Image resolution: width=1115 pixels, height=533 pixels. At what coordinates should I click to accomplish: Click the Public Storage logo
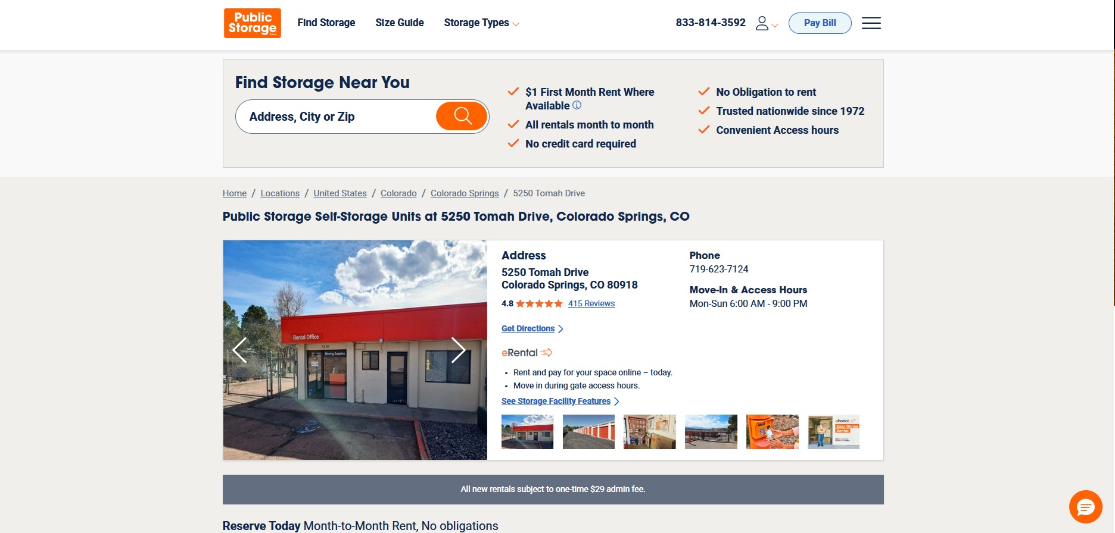[x=252, y=23]
